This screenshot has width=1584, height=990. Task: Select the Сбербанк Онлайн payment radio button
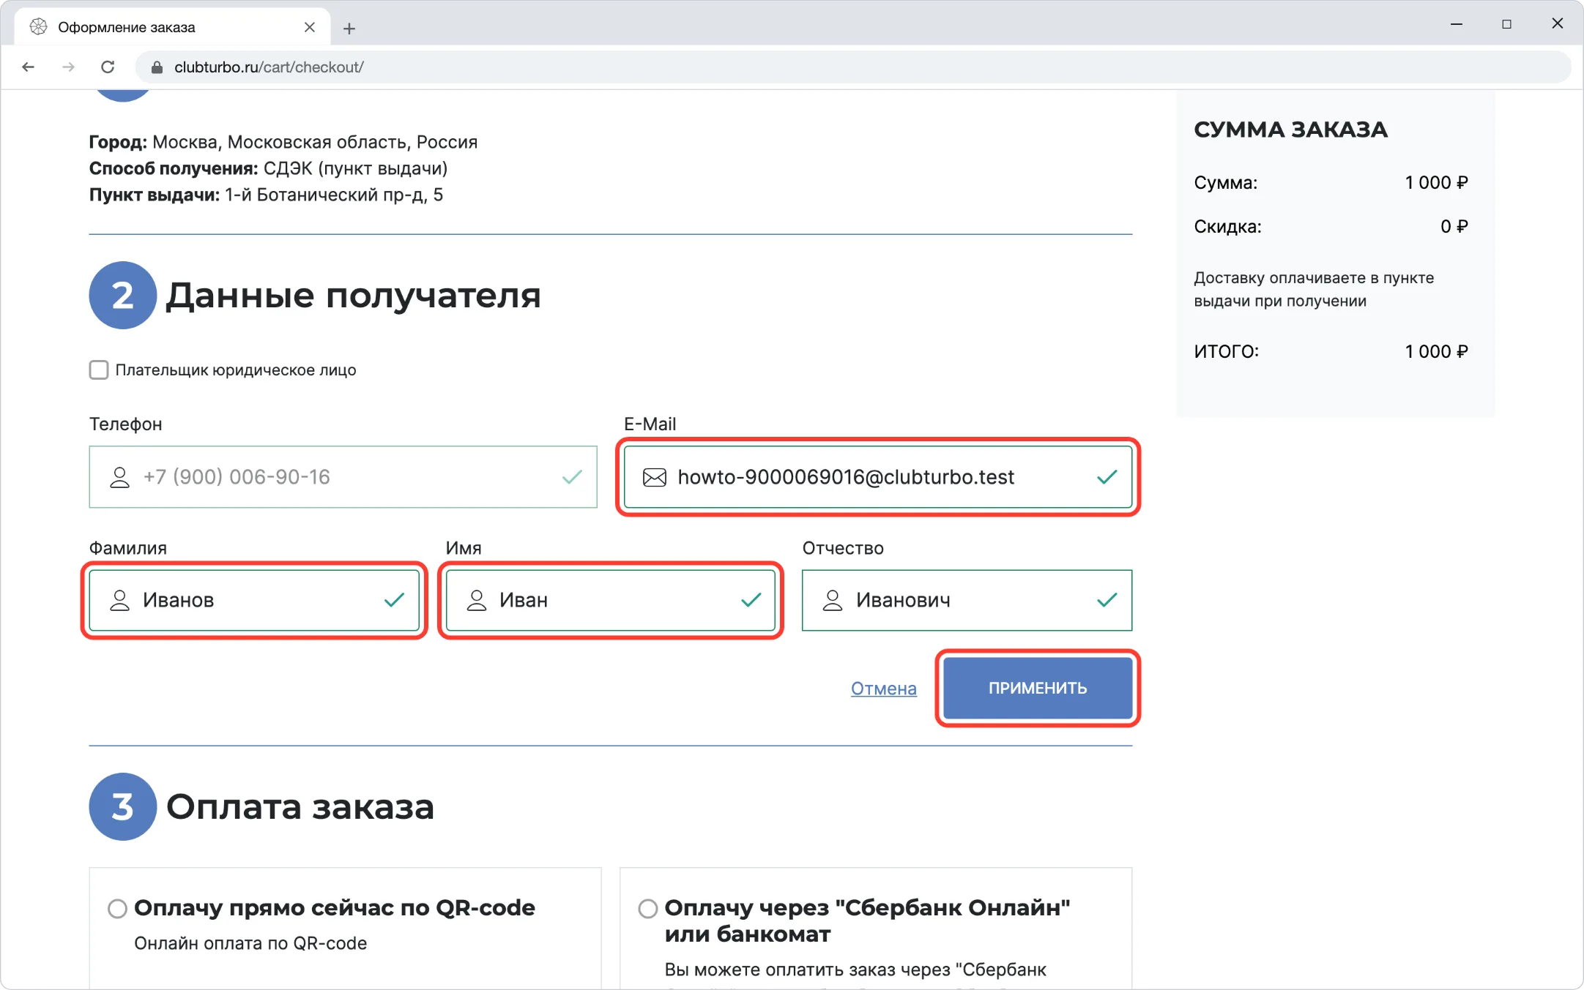tap(647, 908)
